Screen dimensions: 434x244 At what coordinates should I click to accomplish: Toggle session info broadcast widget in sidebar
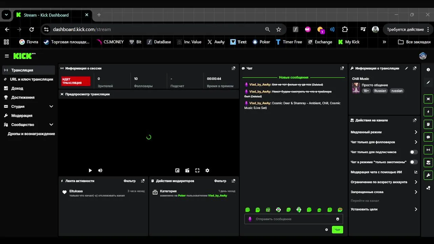click(x=428, y=150)
